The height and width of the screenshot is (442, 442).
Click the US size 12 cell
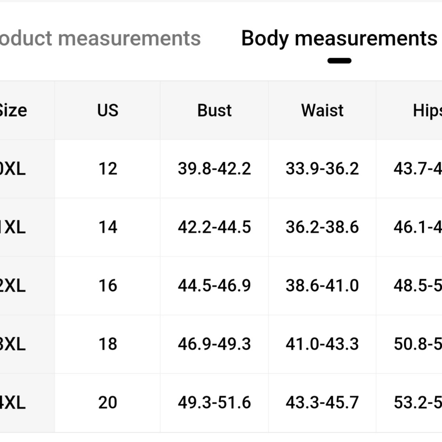point(108,169)
